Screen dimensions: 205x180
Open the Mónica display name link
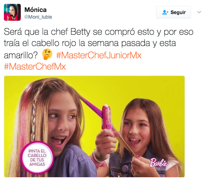click(36, 10)
